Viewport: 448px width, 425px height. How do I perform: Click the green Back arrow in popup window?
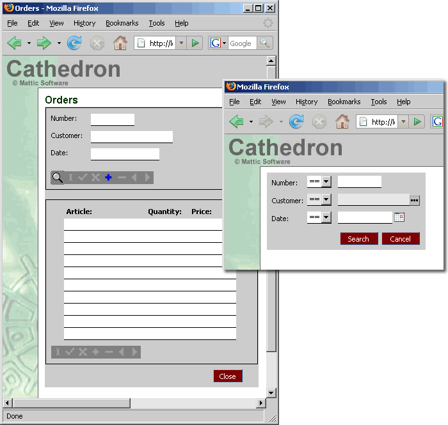coord(236,121)
